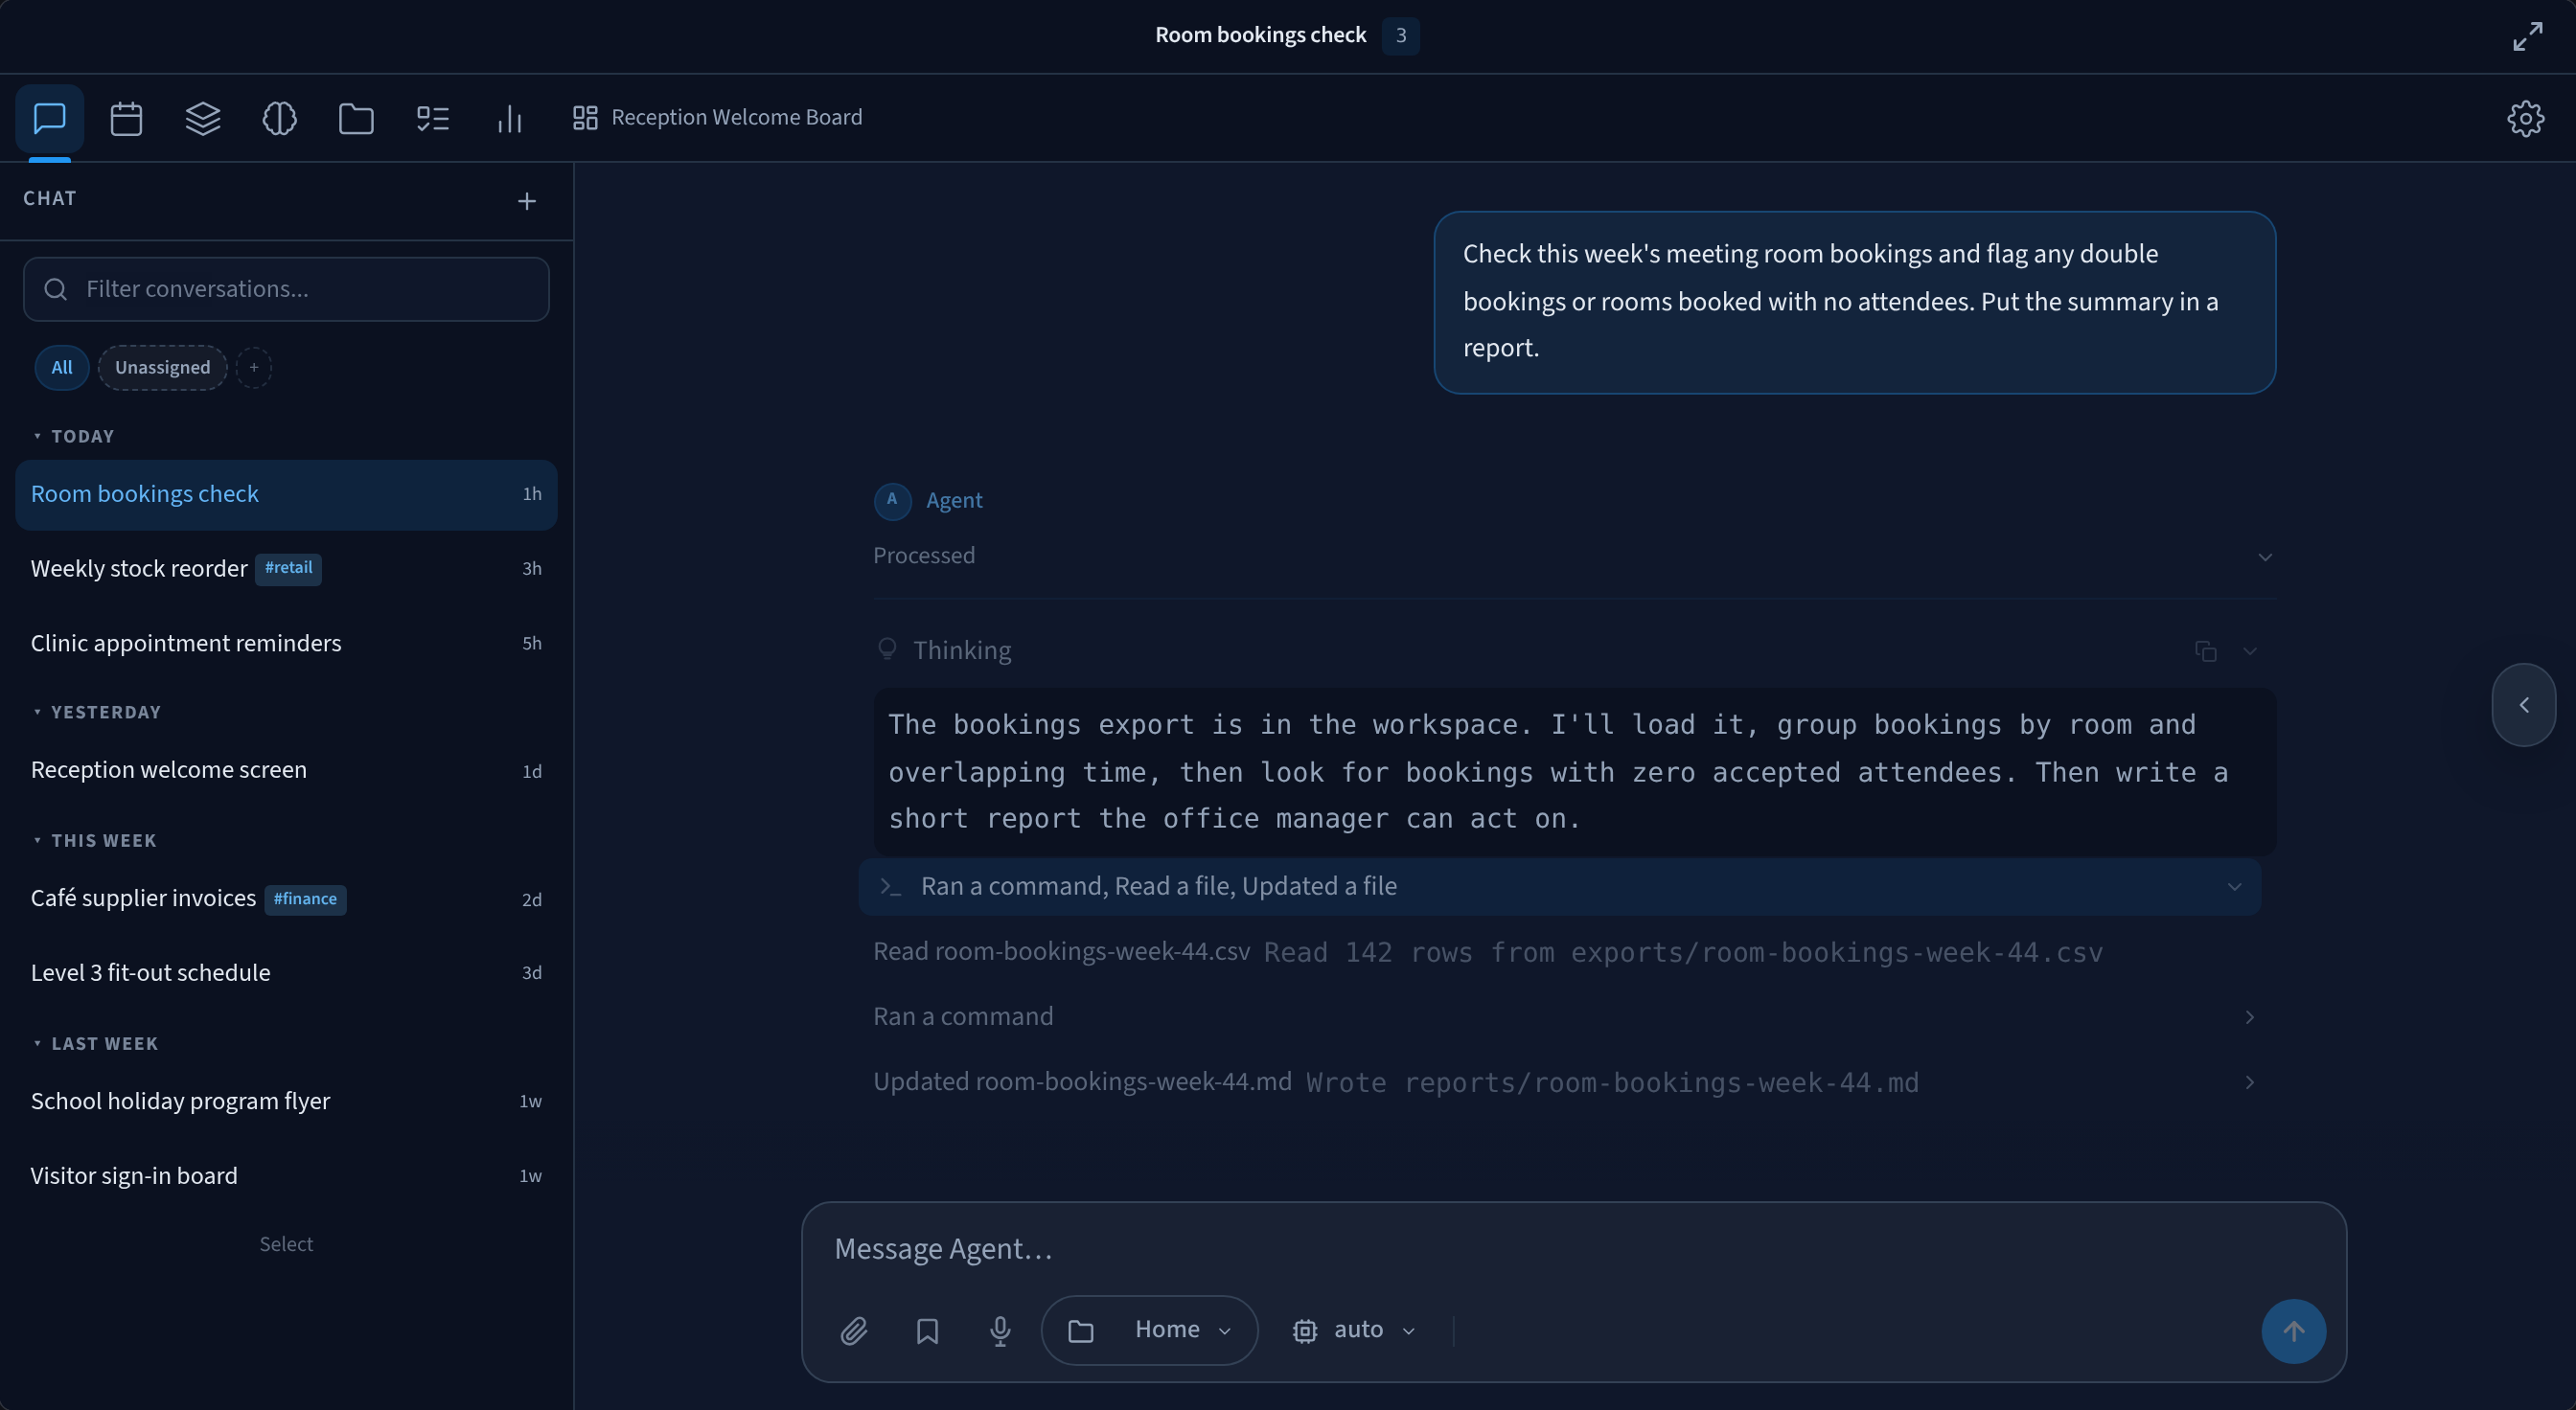The image size is (2576, 1410).
Task: Click the expand fullscreen arrows icon
Action: click(x=2527, y=36)
